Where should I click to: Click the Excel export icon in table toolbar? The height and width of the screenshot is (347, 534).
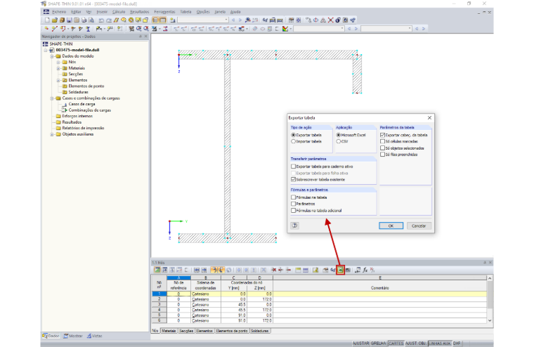point(340,270)
